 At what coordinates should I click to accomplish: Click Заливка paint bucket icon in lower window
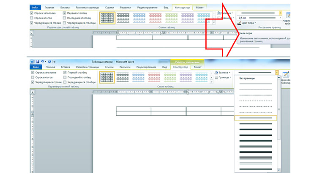[216, 72]
